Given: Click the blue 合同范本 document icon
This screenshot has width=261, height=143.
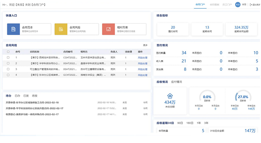Looking at the screenshot, I should click(13, 29).
